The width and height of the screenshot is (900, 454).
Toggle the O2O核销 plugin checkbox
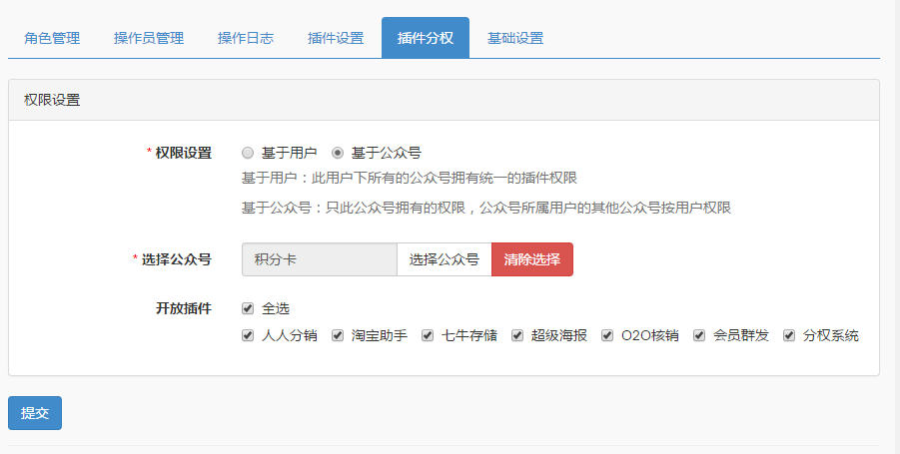(607, 335)
